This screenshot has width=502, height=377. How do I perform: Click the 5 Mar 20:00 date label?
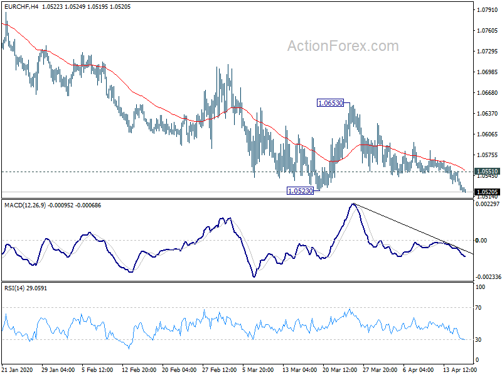[258, 369]
